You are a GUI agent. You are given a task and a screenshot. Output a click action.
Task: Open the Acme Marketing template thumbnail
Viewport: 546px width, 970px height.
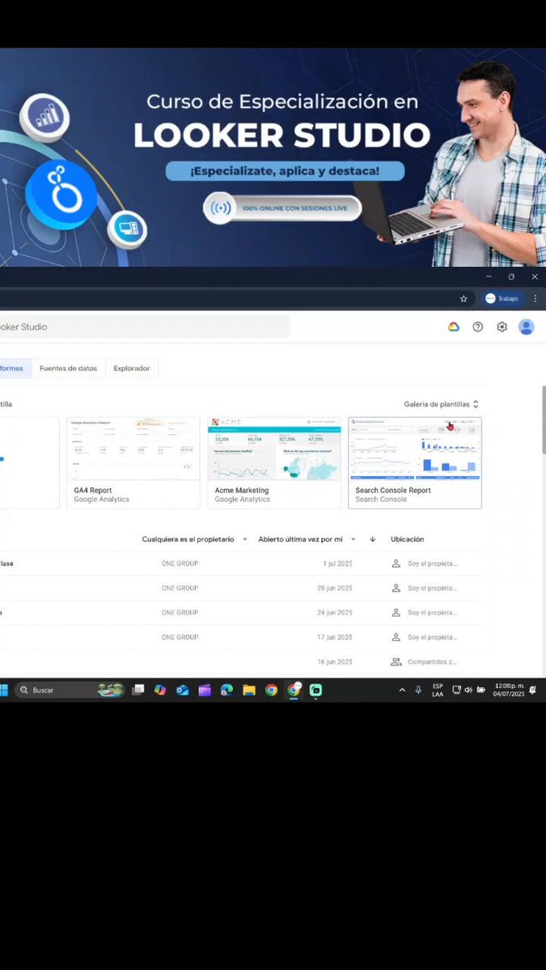click(x=274, y=449)
